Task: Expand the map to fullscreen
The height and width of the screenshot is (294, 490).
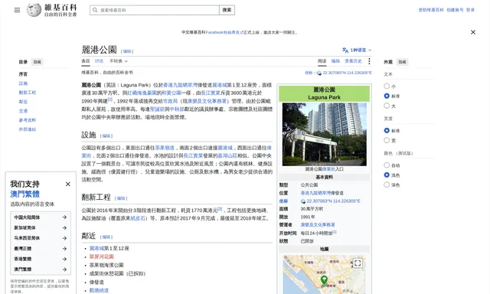Action: (x=358, y=263)
